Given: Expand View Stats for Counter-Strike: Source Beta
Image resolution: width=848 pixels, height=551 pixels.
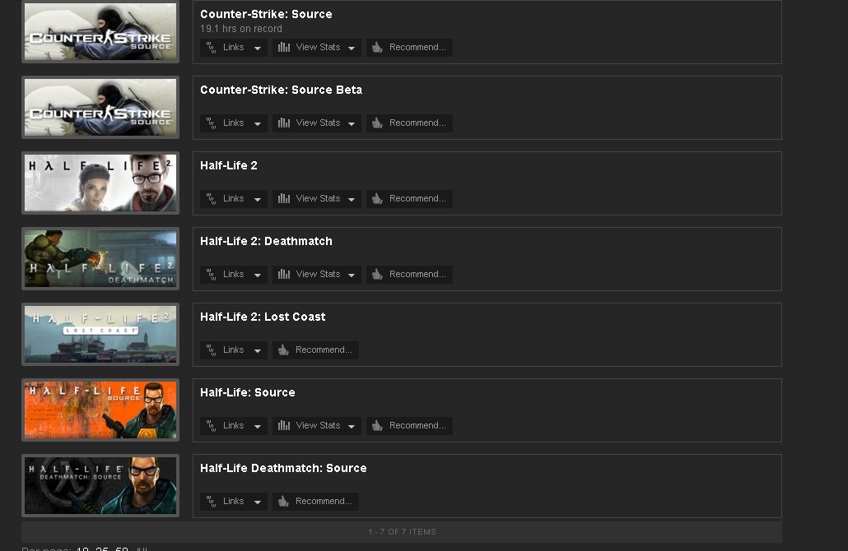Looking at the screenshot, I should [317, 123].
